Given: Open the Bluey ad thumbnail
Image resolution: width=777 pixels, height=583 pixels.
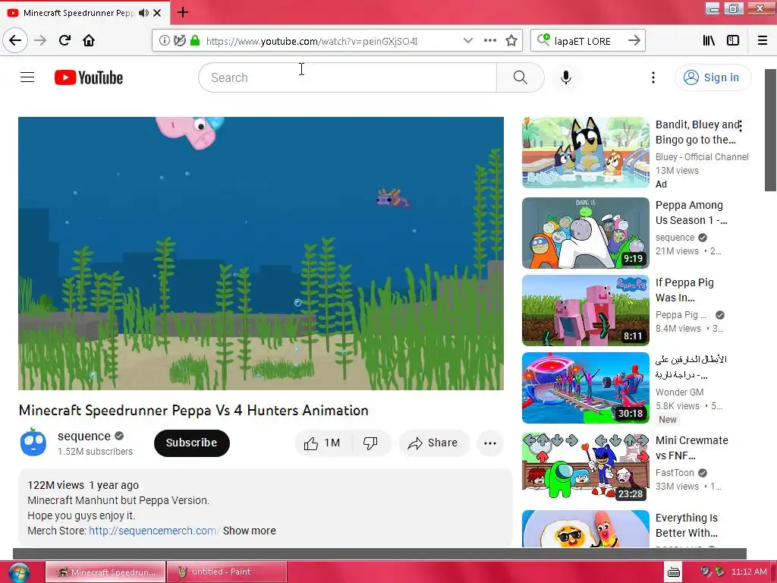Looking at the screenshot, I should [x=585, y=152].
